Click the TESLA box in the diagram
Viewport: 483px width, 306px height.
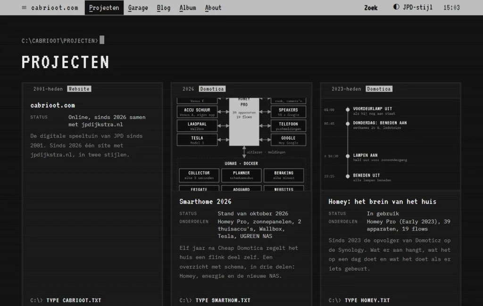coord(197,140)
